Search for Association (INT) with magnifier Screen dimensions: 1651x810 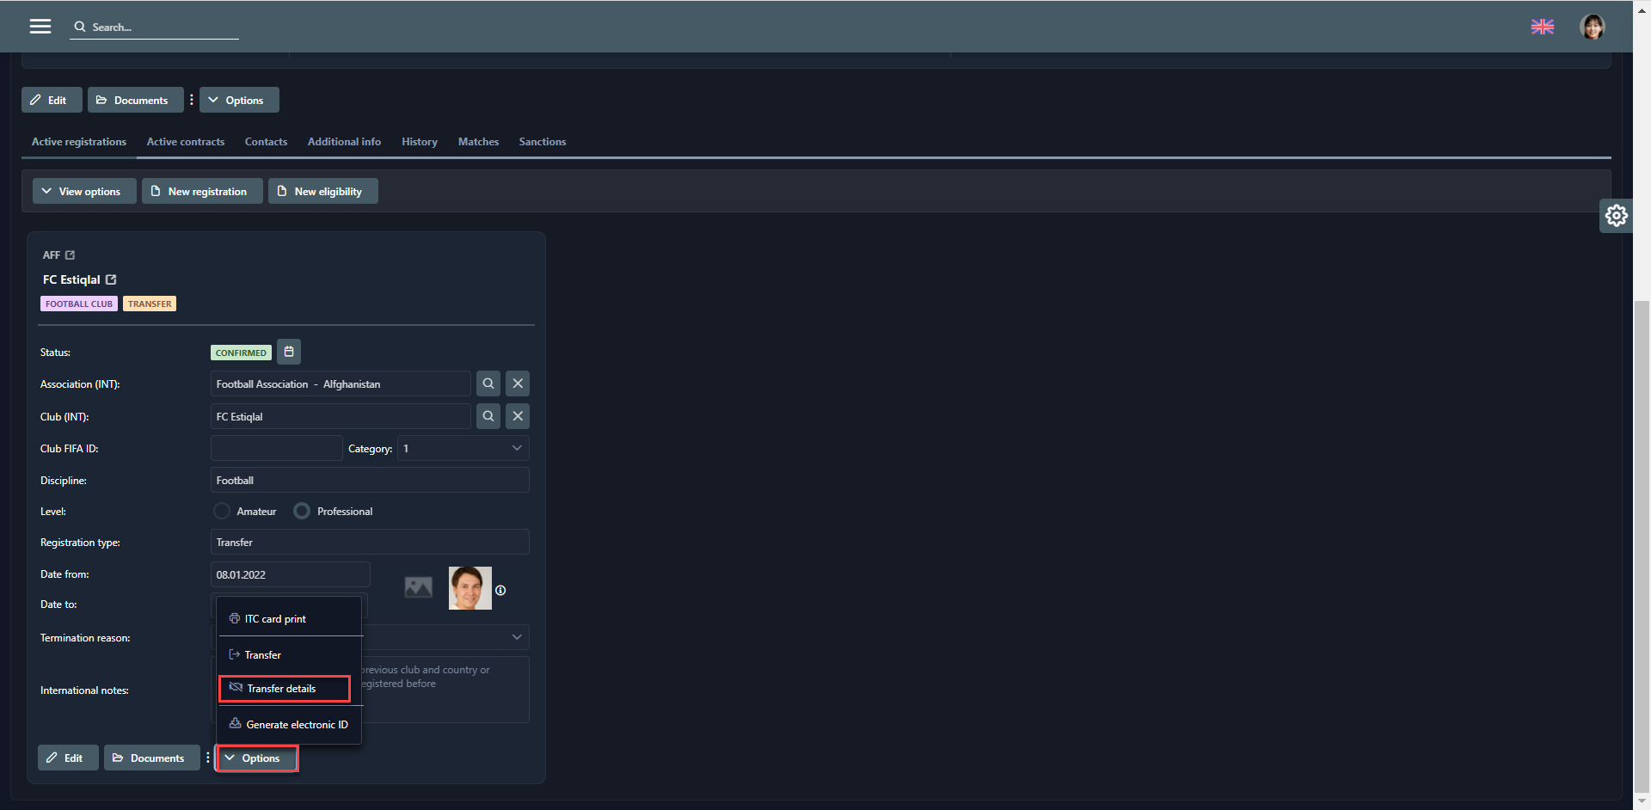pos(488,384)
